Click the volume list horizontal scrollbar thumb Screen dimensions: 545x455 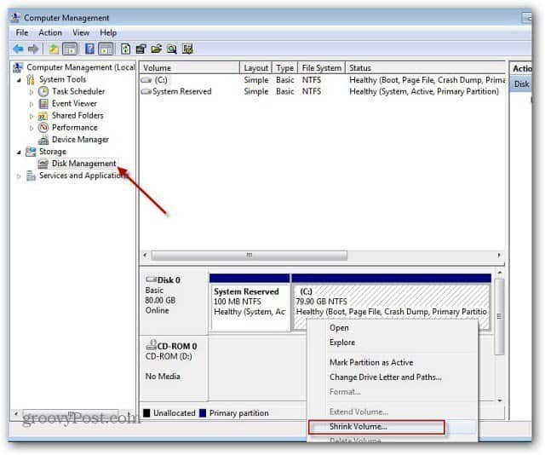click(x=250, y=256)
